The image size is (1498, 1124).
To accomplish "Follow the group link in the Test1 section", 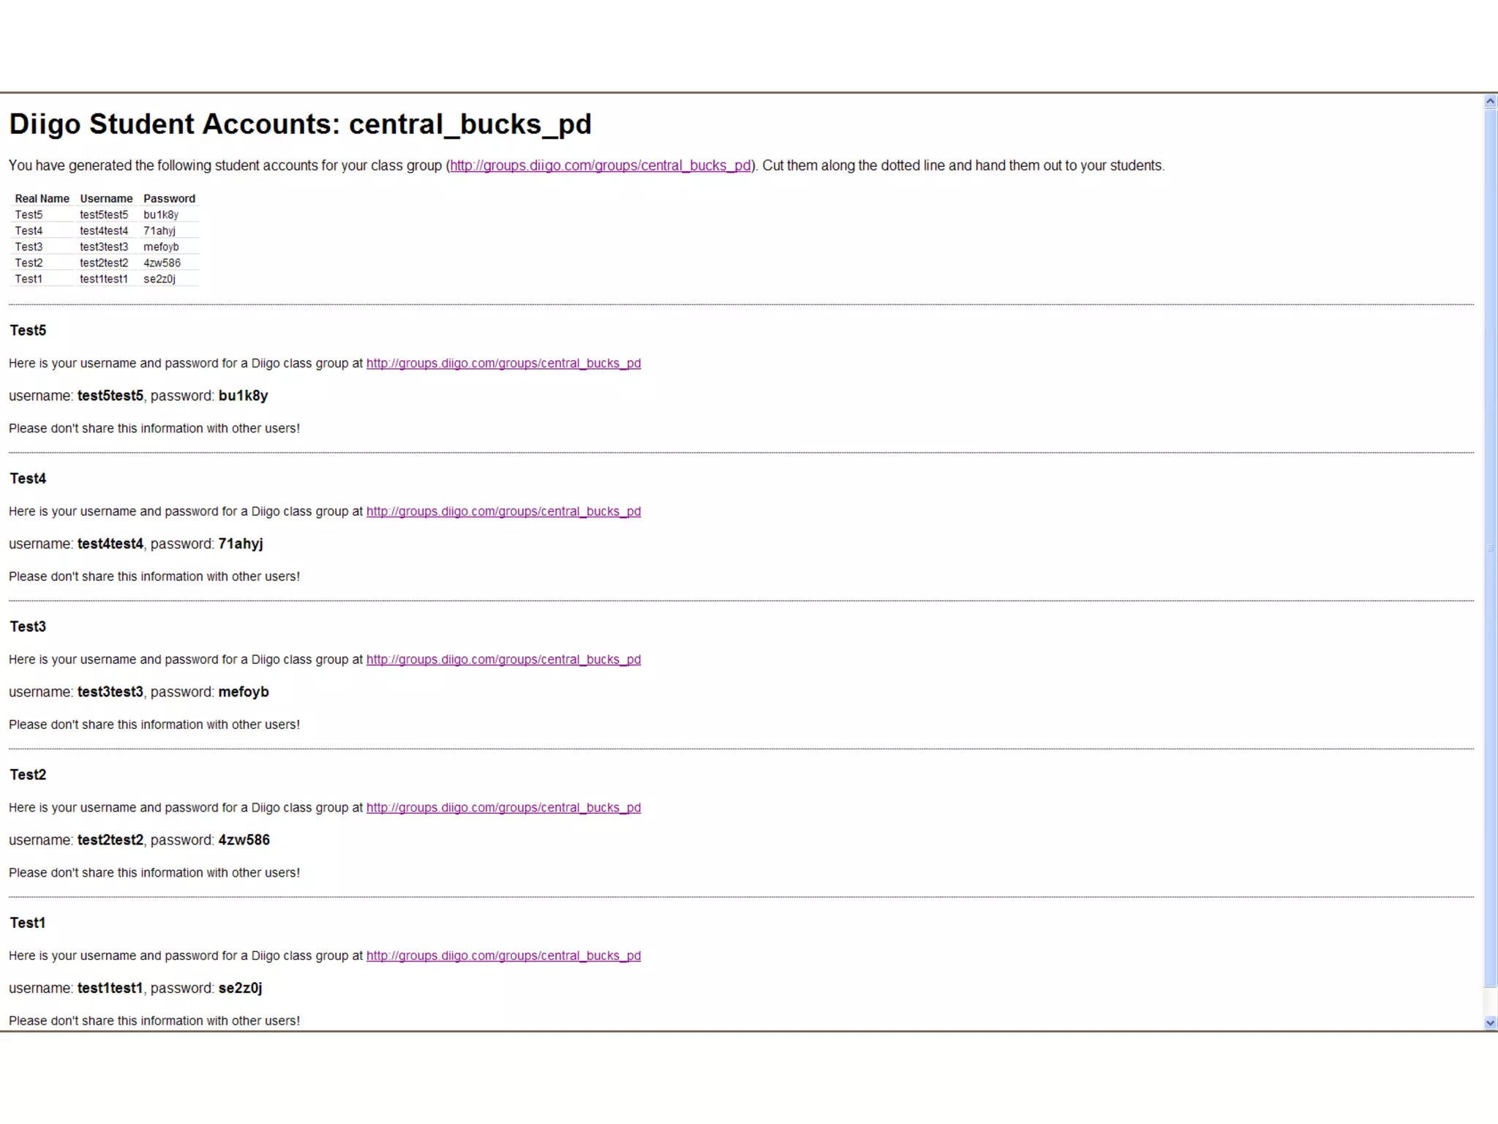I will click(x=503, y=956).
